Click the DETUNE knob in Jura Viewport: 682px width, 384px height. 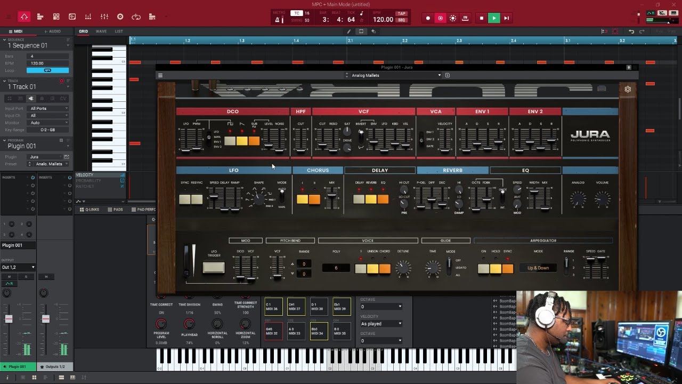pyautogui.click(x=403, y=268)
